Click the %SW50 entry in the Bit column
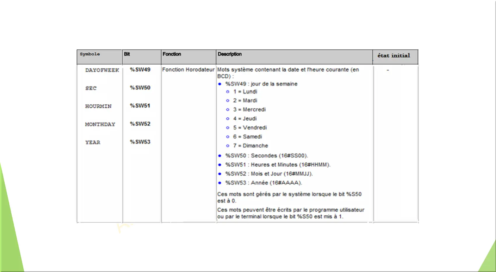Screen dimensions: 496x272 140,88
